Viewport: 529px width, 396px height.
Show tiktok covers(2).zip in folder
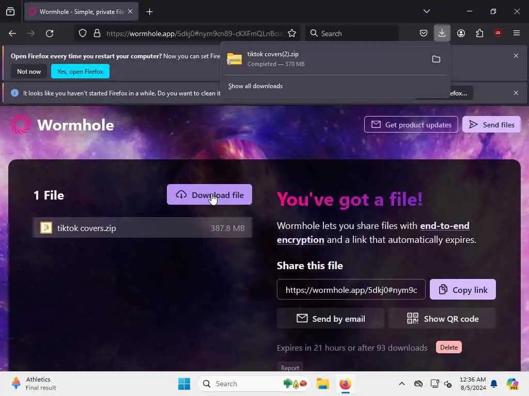[x=436, y=59]
